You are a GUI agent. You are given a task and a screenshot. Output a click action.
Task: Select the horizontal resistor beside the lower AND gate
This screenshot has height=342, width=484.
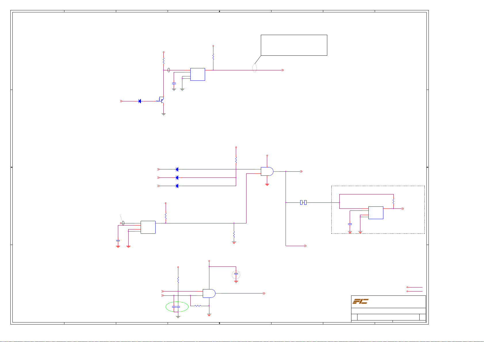click(x=198, y=306)
